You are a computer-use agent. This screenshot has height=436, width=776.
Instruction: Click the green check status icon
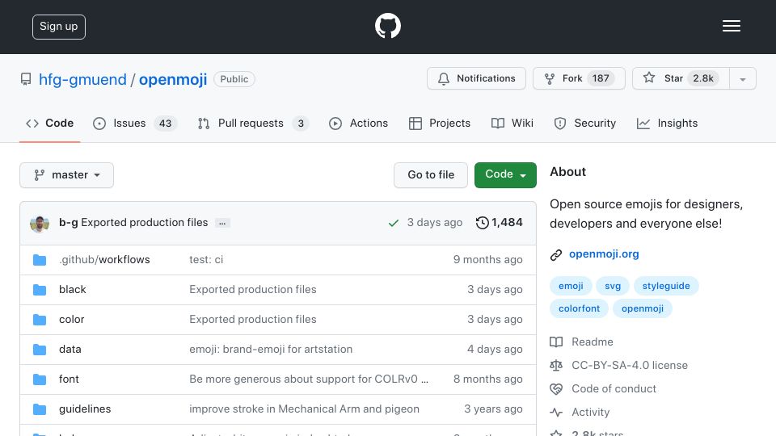394,223
